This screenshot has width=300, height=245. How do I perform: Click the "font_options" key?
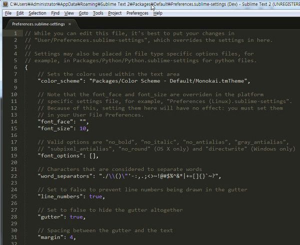tap(60, 155)
